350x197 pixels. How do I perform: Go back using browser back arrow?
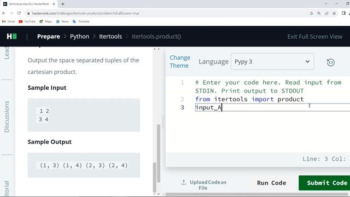click(x=4, y=13)
